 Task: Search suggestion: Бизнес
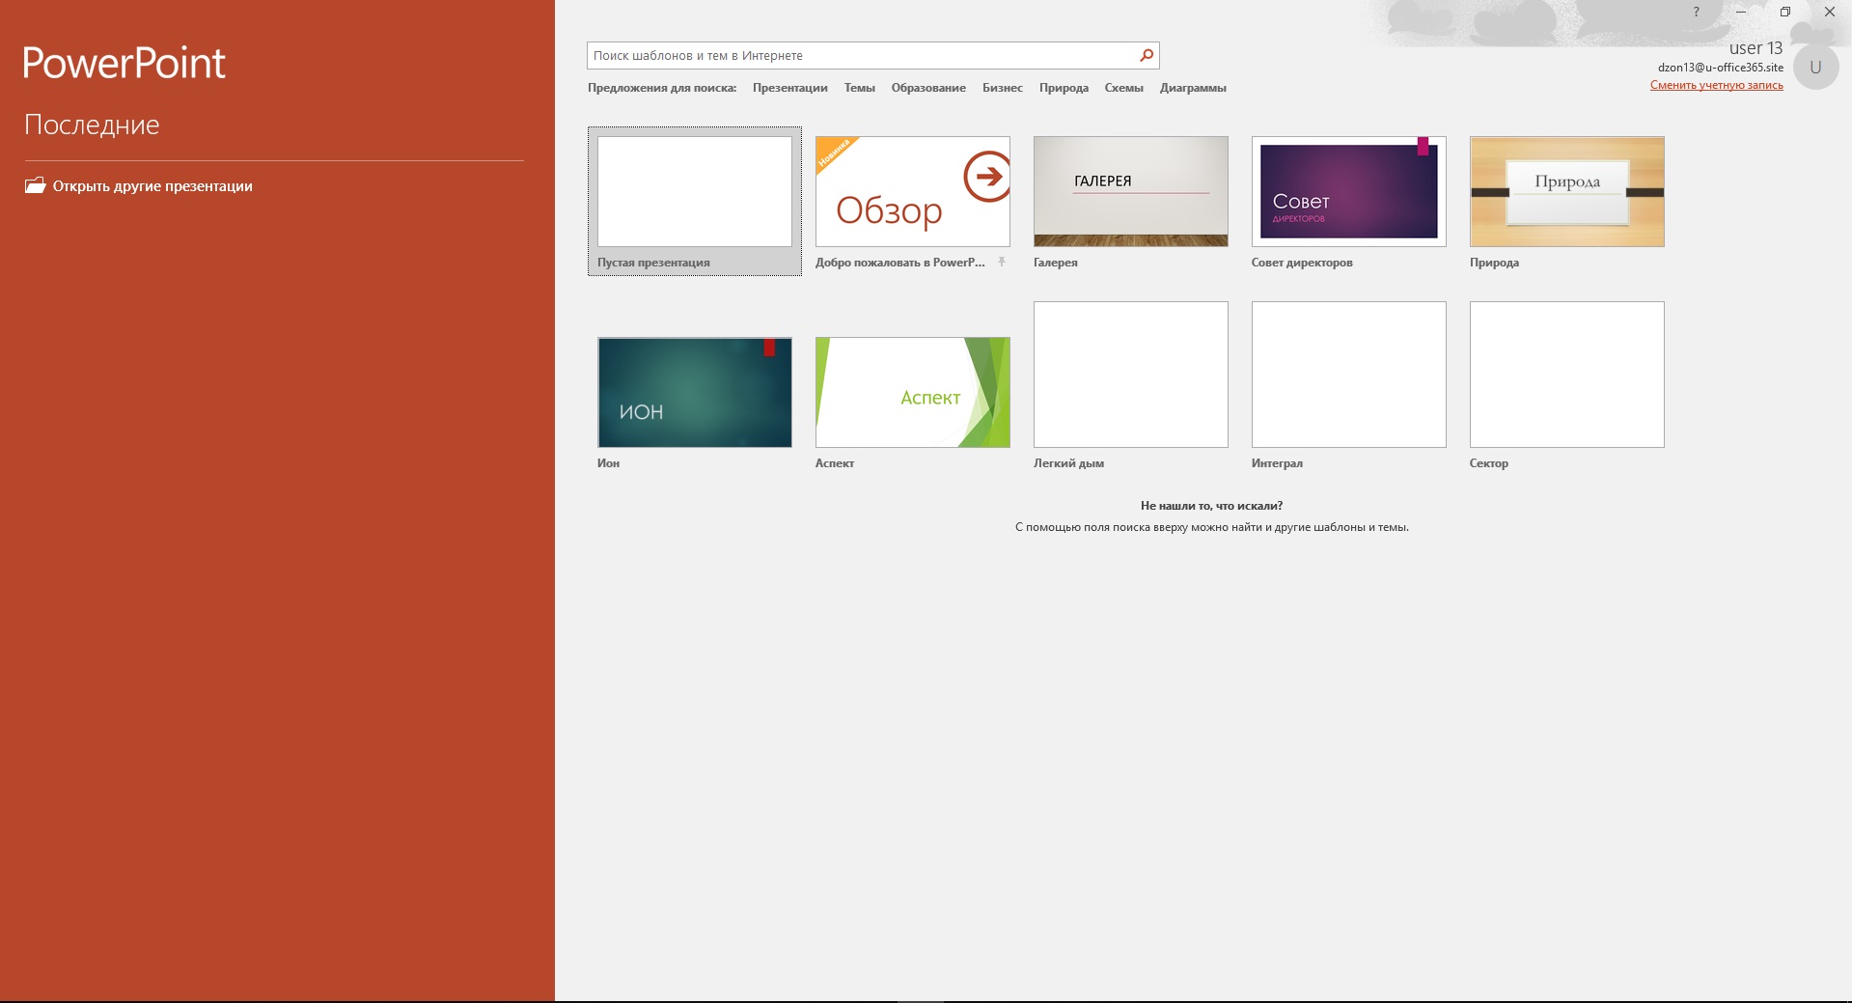tap(1003, 88)
